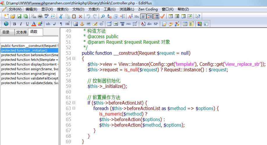Switch to the 文本库 tab
Image resolution: width=267 pixels, height=145 pixels.
tap(22, 32)
